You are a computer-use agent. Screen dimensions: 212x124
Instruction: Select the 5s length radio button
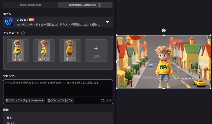[8, 123]
